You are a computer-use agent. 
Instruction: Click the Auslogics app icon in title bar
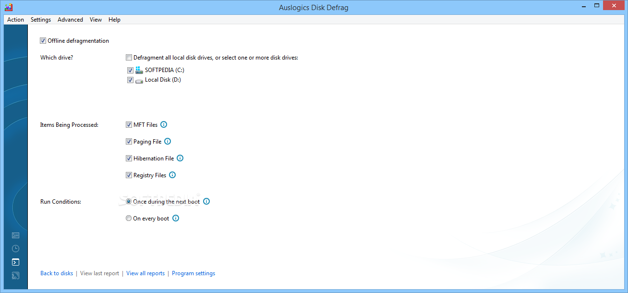coord(9,7)
